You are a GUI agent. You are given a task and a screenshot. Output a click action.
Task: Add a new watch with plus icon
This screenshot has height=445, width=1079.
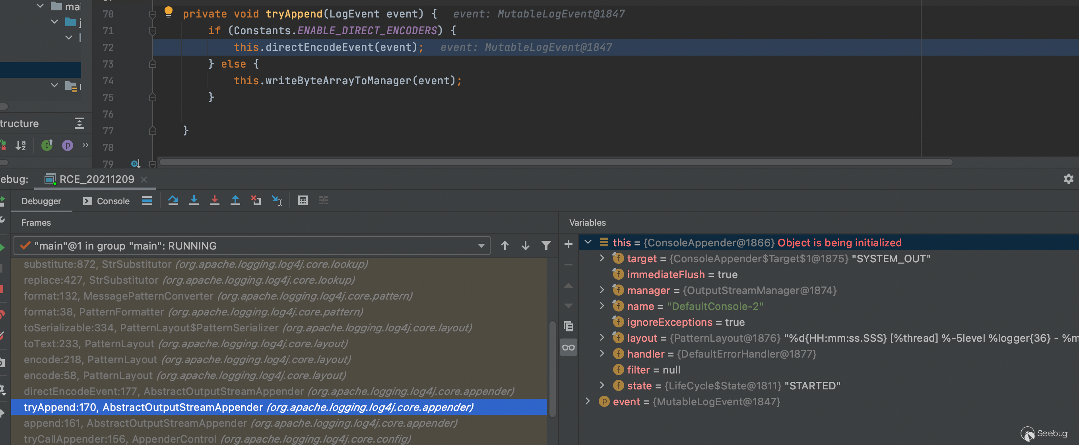pyautogui.click(x=569, y=244)
